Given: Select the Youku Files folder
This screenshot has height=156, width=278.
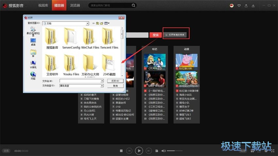Looking at the screenshot, I should tap(71, 65).
